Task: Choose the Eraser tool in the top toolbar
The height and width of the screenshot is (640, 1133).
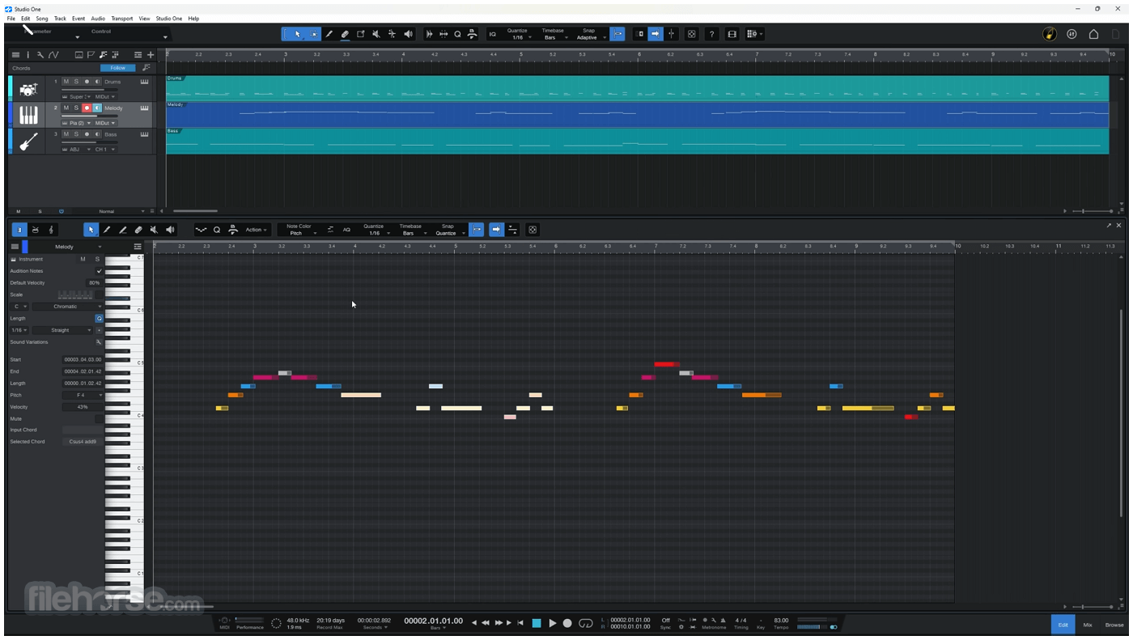Action: point(345,34)
